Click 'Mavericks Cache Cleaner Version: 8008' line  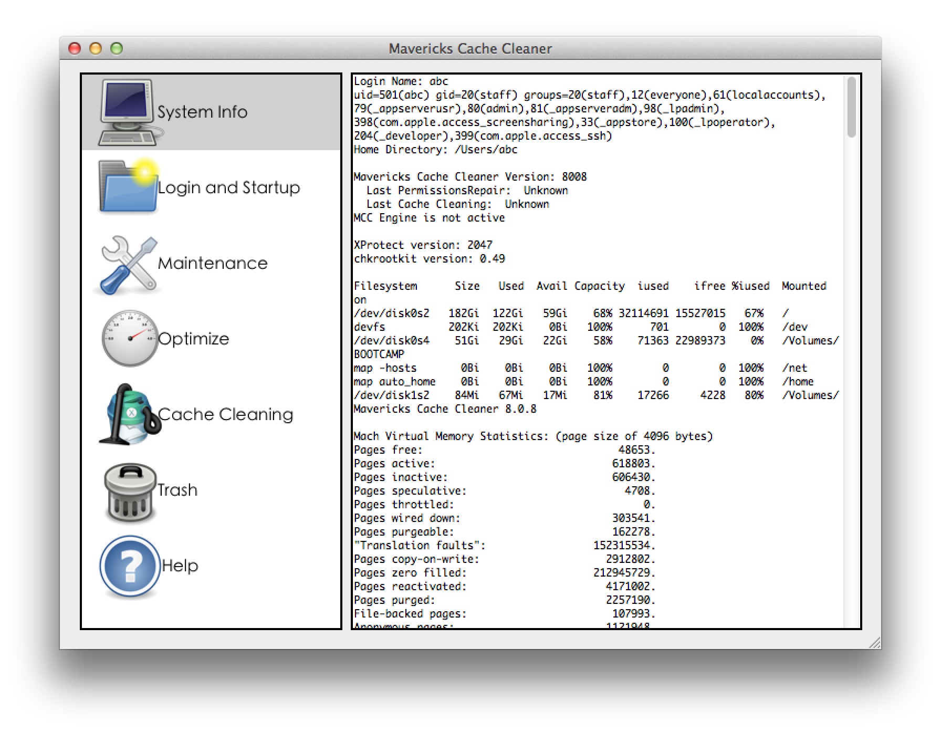[x=470, y=177]
